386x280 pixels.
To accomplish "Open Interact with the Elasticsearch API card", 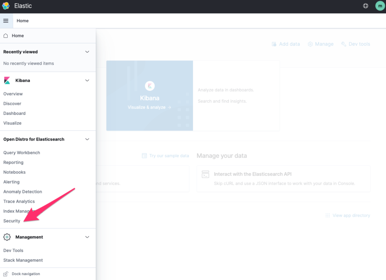I will (283, 178).
